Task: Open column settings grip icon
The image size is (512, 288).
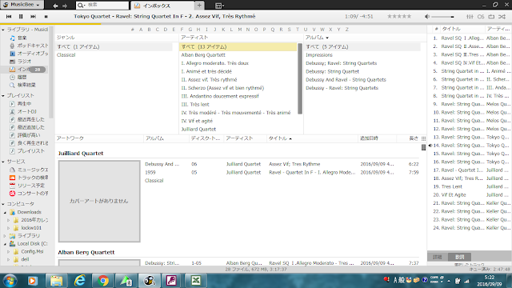Action: coord(423,138)
